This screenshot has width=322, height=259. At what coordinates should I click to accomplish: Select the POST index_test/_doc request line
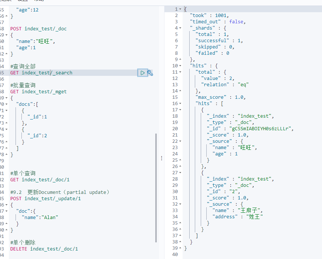coord(38,29)
